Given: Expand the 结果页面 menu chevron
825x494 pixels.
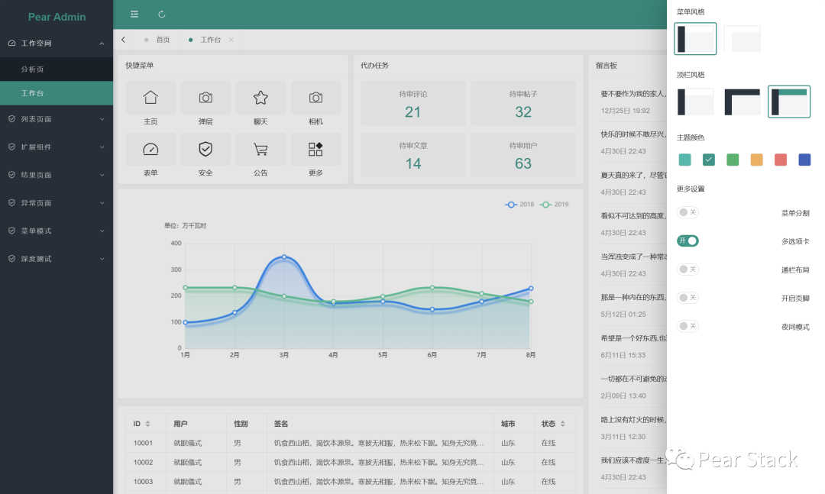Looking at the screenshot, I should coord(102,175).
